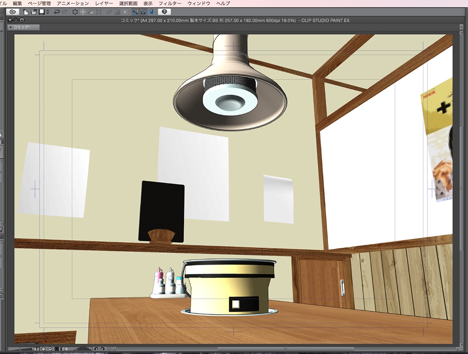
Task: Zoom in with the plus magnifier icon
Action: (50, 349)
